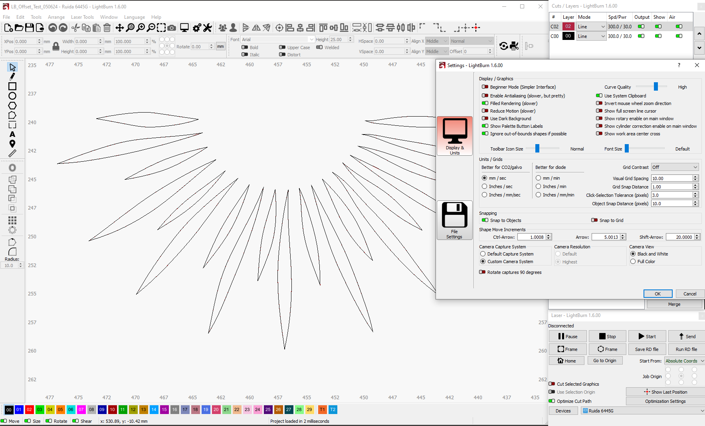Open Device Settings wrench icon

click(207, 28)
